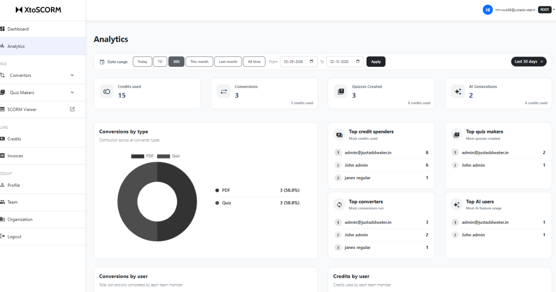This screenshot has width=556, height=292.
Task: Open the user account dropdown arrow
Action: pyautogui.click(x=553, y=9)
